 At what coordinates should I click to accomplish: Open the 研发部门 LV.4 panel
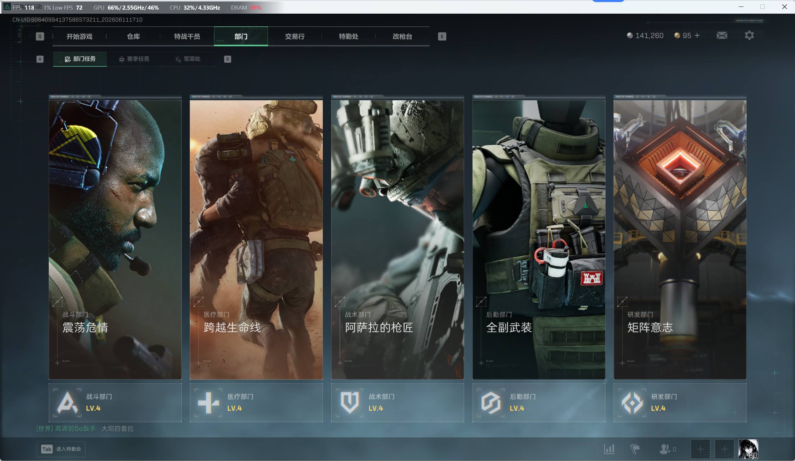[680, 403]
